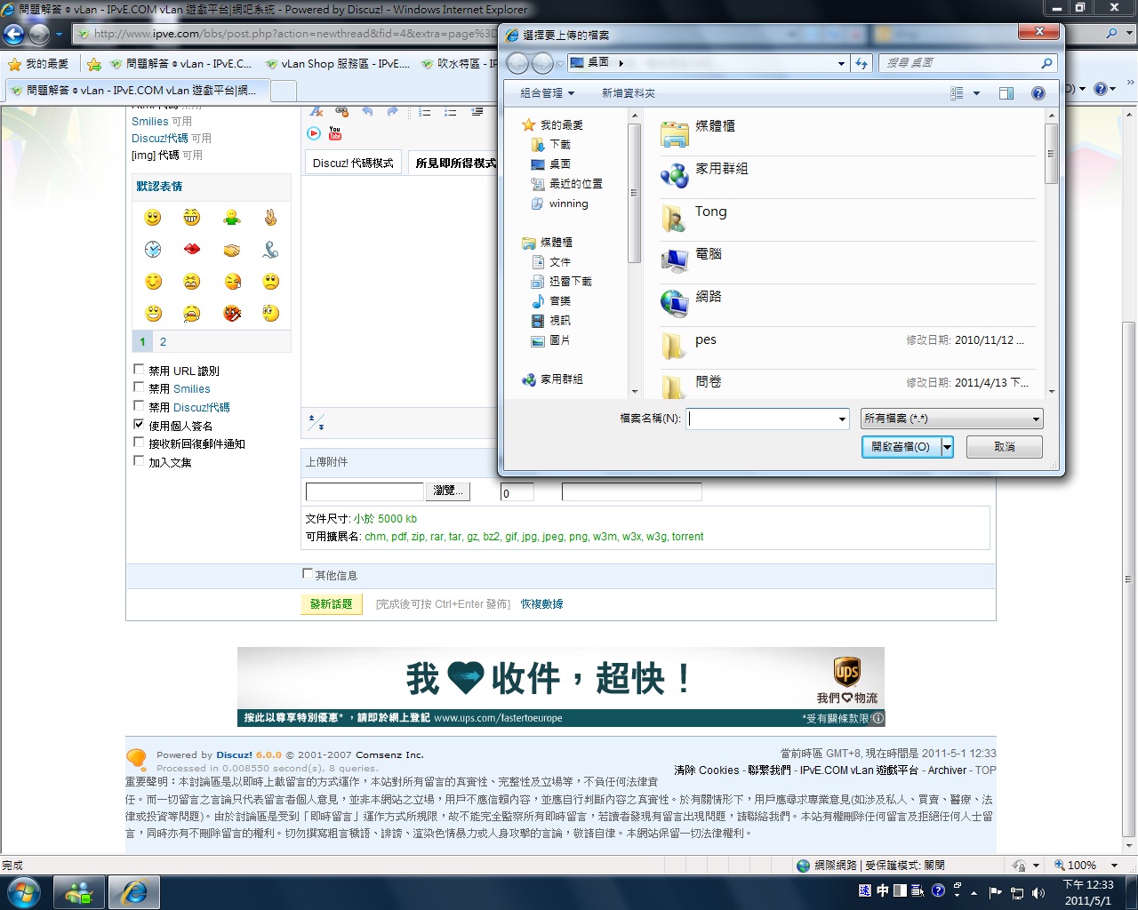Check the 禁用 Smilies box
Viewport: 1138px width, 910px height.
(139, 387)
